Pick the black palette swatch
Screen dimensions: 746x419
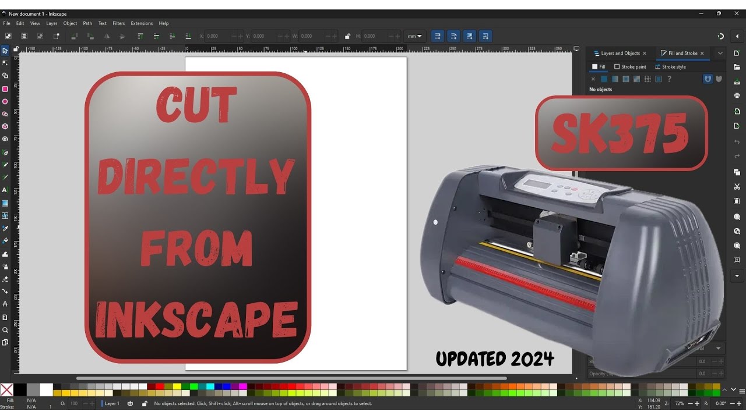[20, 390]
